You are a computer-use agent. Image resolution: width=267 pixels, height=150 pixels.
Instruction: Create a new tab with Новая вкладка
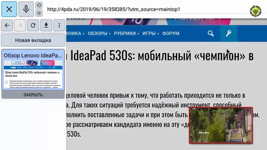pos(33,40)
